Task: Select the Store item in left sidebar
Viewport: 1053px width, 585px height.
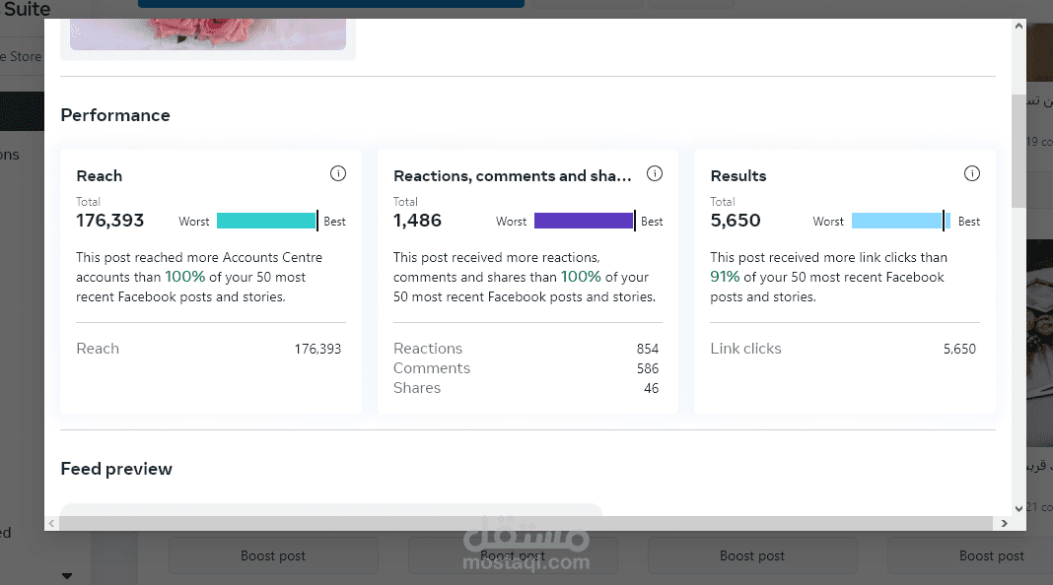Action: coord(21,57)
